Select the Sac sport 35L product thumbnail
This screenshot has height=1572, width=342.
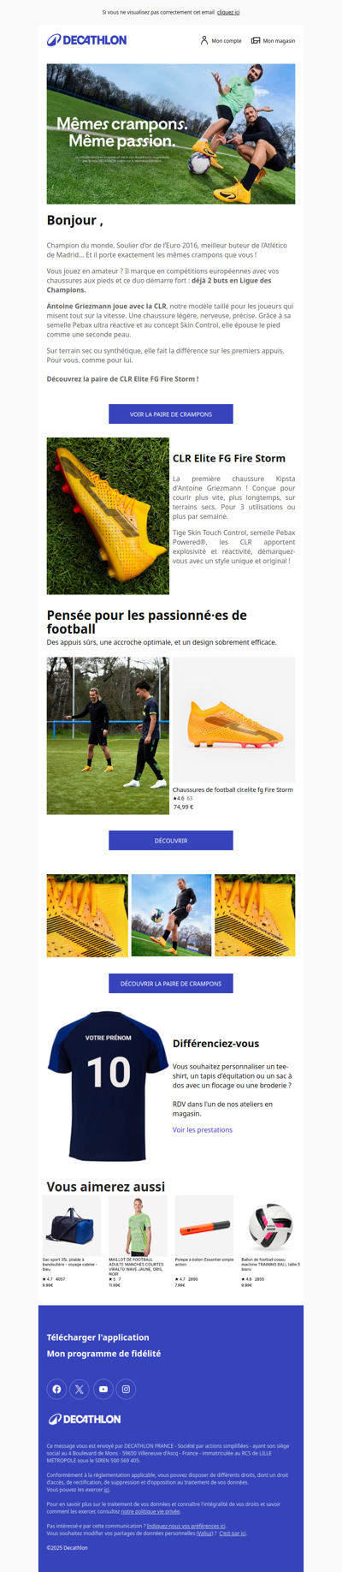pyautogui.click(x=72, y=1226)
